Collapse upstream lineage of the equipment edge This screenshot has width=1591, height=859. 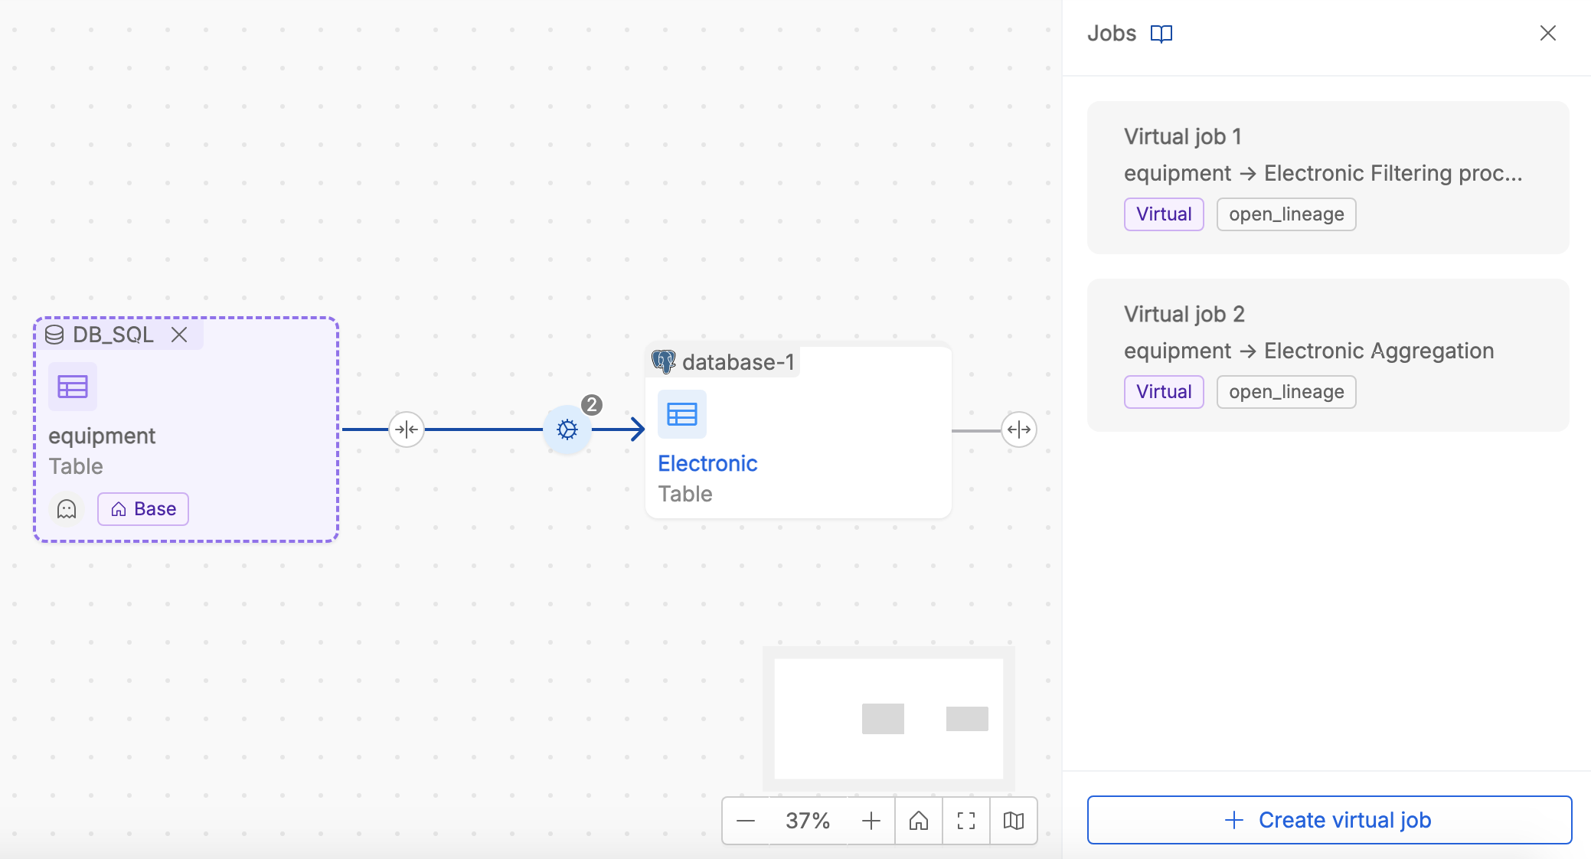[x=407, y=429]
